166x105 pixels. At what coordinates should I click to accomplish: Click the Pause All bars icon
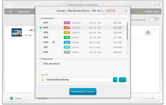click(x=144, y=98)
